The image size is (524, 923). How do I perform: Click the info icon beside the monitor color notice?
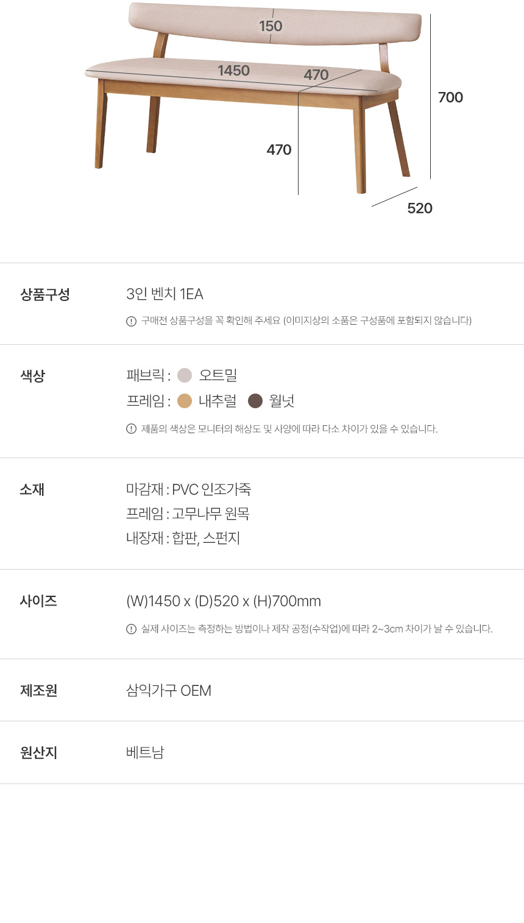click(131, 429)
